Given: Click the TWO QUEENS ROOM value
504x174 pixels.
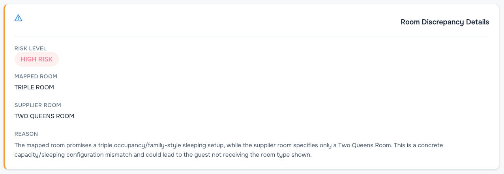Looking at the screenshot, I should (44, 116).
